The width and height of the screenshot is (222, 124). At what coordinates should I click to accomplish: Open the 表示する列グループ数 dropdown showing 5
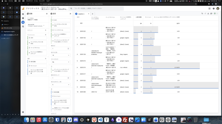(x=61, y=85)
